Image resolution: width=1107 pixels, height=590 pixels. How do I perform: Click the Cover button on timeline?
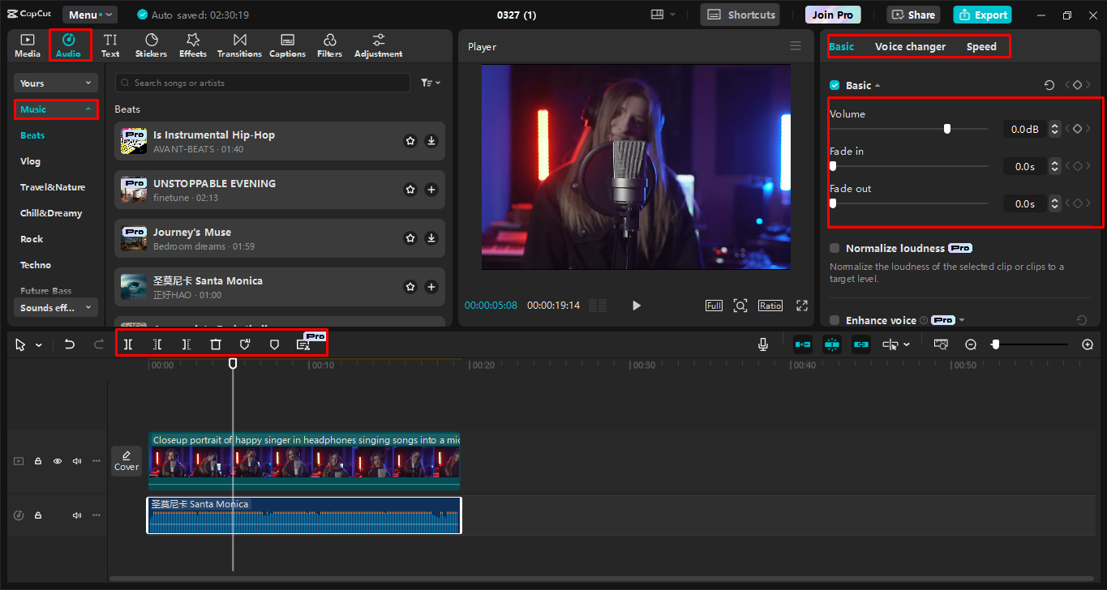point(127,461)
